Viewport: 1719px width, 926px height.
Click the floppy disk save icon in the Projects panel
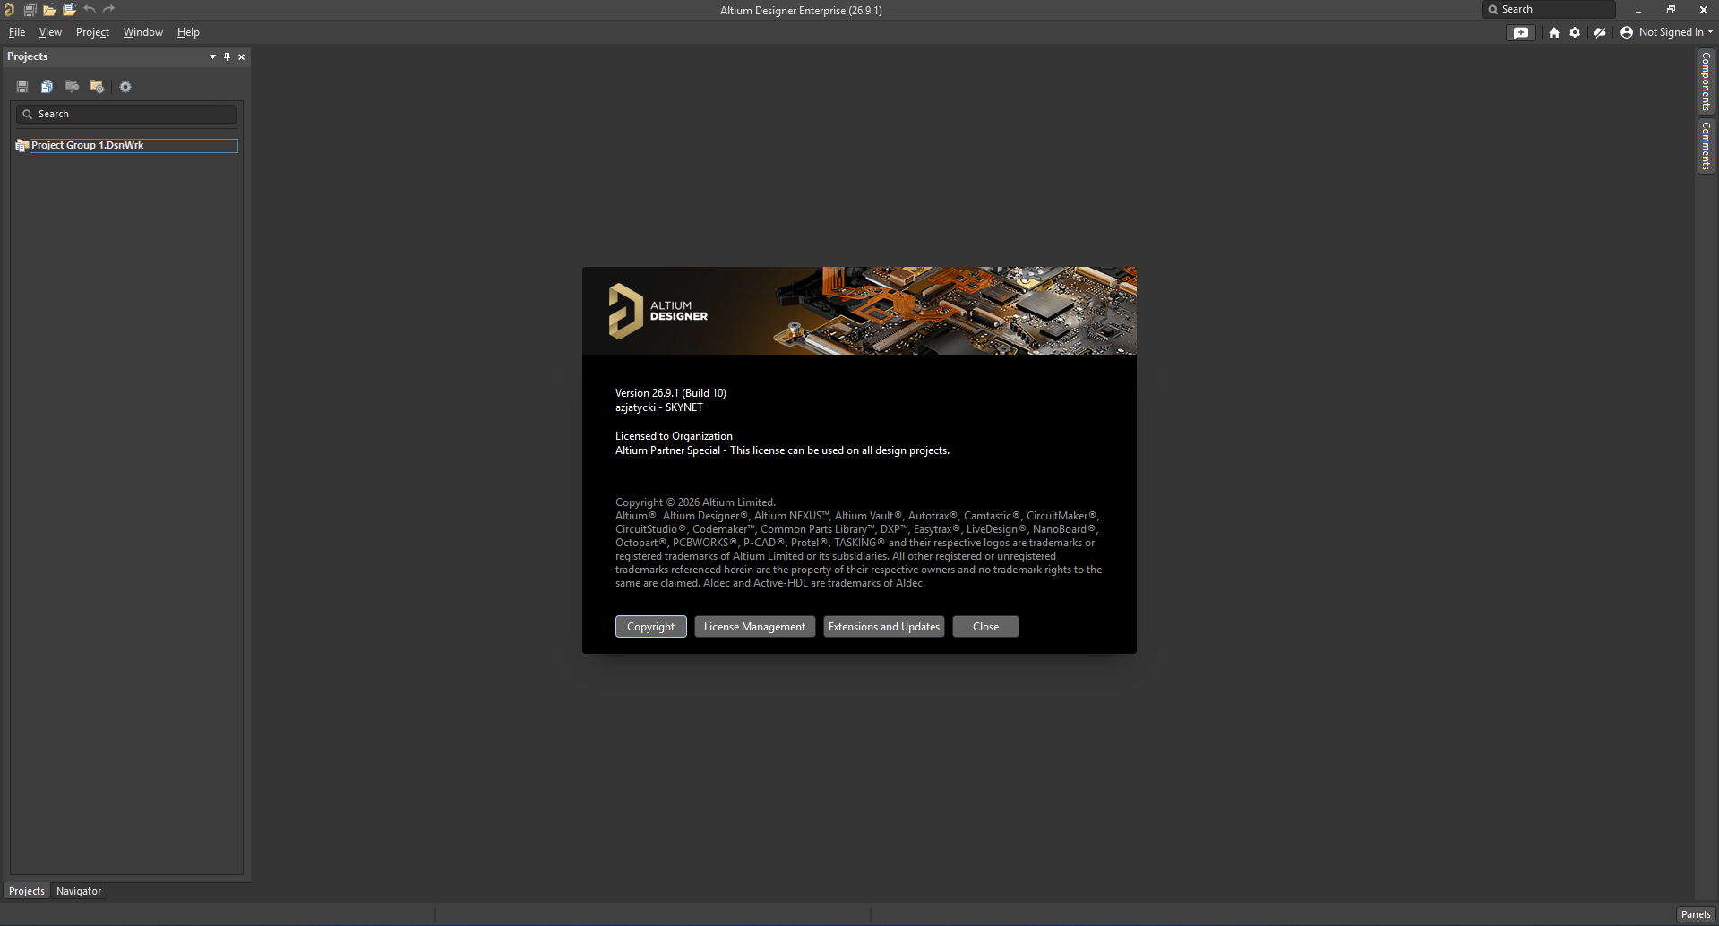pos(22,87)
